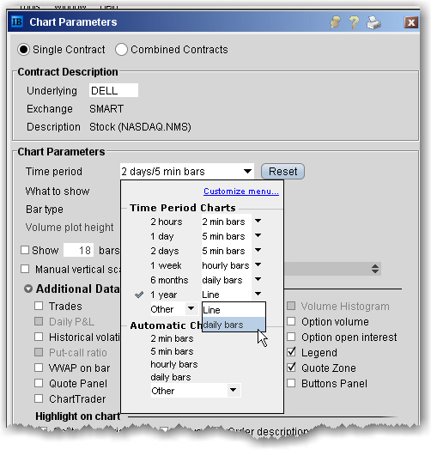Toggle the Quote Zone checkbox

click(x=291, y=368)
